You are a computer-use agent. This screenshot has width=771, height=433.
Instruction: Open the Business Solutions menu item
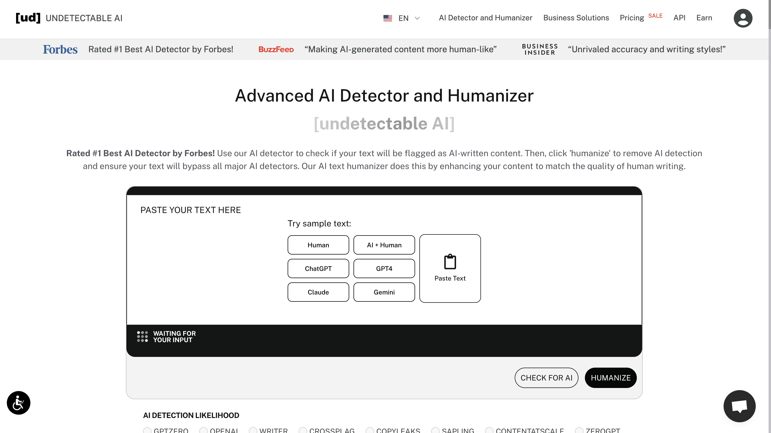pos(576,18)
